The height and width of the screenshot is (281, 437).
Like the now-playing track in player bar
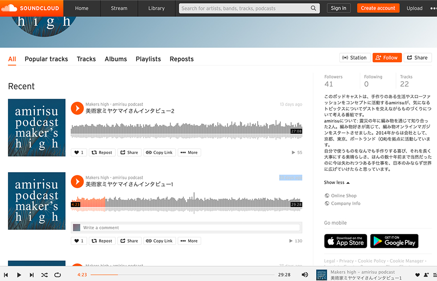[417, 275]
